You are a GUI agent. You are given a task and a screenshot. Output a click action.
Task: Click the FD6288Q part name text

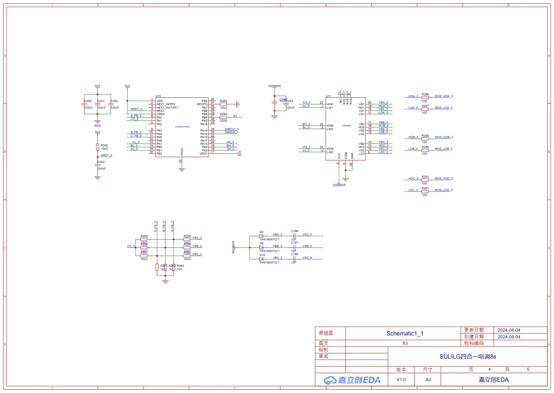pos(347,126)
